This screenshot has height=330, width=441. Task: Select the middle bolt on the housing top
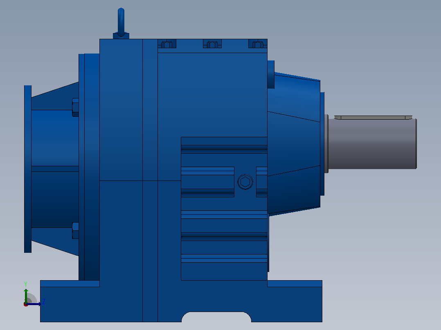(212, 45)
